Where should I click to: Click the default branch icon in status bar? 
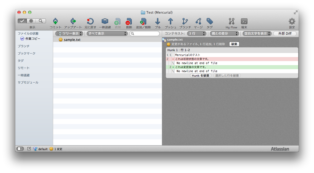(35, 149)
